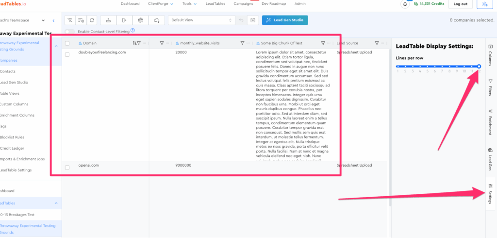Click the filter icon on Domain column

(x=138, y=43)
